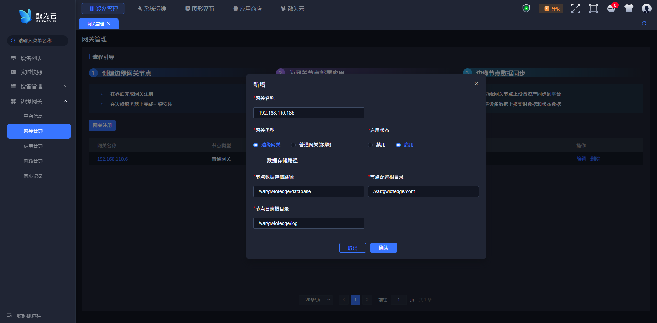
Task: Open the message notifications chat icon
Action: 611,9
